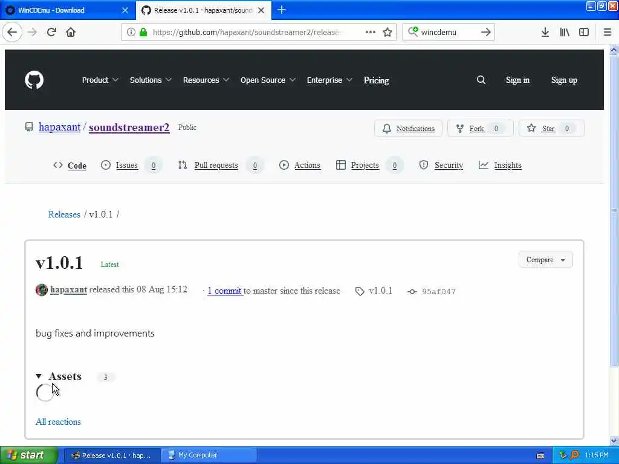Screen dimensions: 619x464
Task: Click the keyboard icon in system tray
Action: tap(540, 456)
